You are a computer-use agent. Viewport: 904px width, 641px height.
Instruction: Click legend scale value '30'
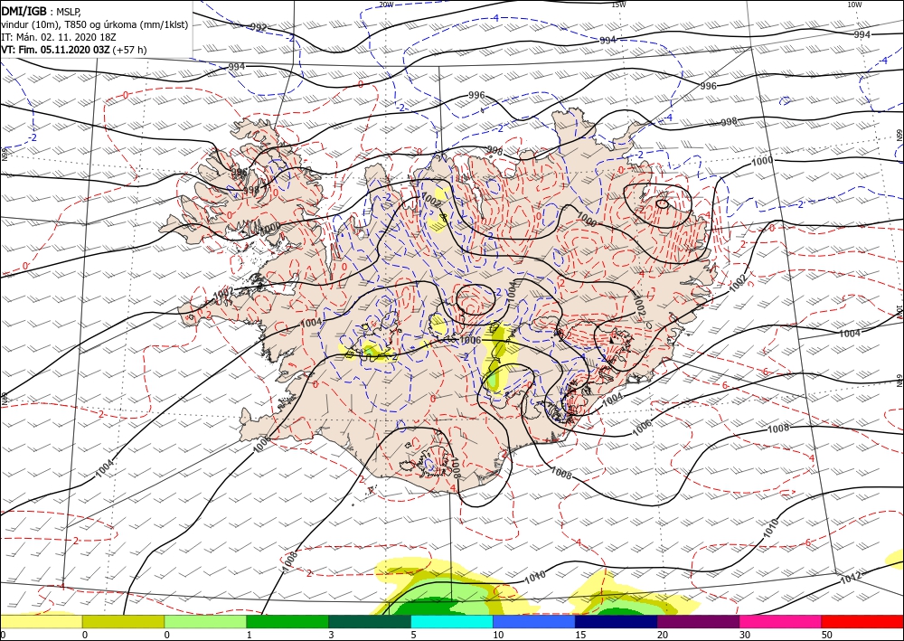tap(745, 635)
